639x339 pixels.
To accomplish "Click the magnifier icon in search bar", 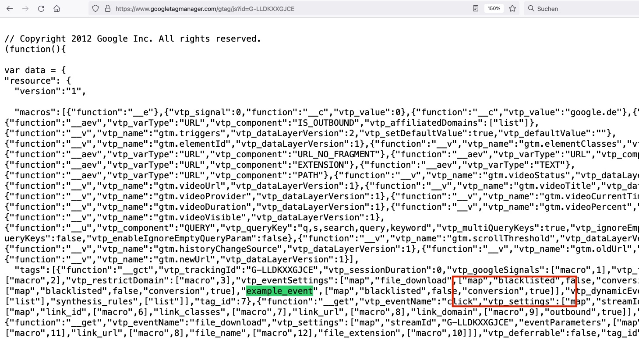I will pyautogui.click(x=531, y=9).
